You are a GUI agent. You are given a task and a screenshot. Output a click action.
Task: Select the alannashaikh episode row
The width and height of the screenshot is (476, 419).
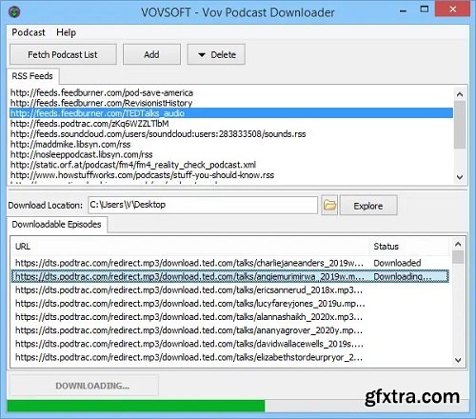tap(230, 317)
